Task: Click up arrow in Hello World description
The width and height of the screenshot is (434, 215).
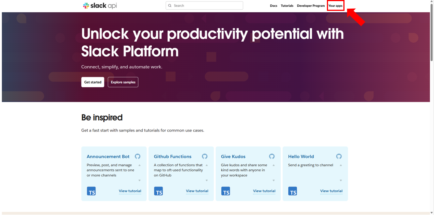Action: coord(341,165)
